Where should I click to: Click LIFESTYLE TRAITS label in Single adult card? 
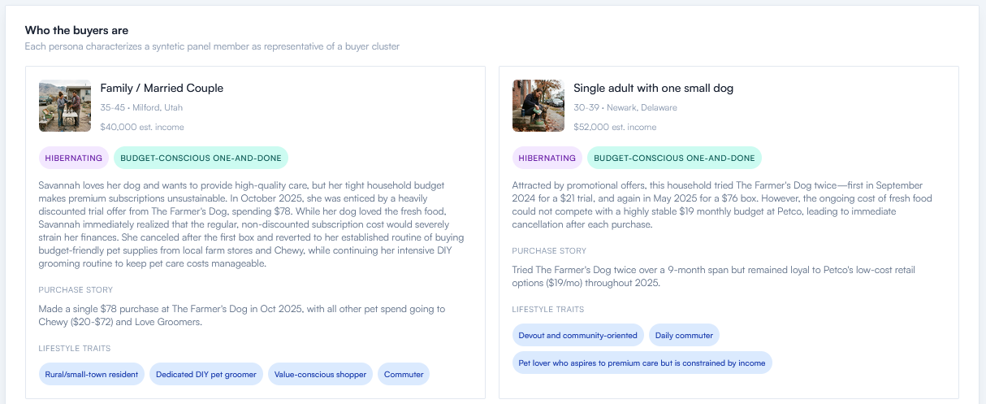pyautogui.click(x=547, y=309)
